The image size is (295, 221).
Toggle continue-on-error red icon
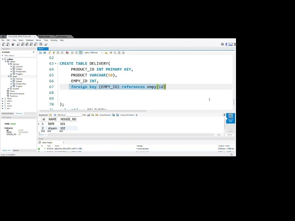67,52
